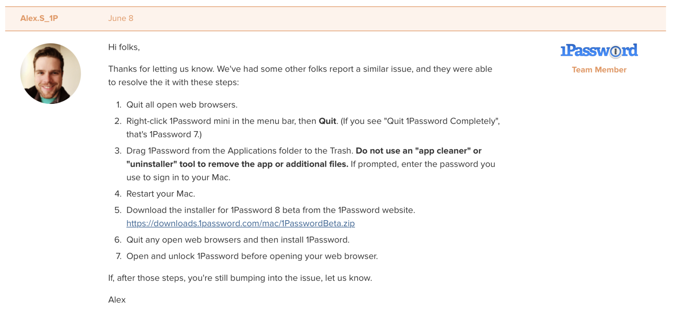This screenshot has width=673, height=315.
Task: Click the 1Password logo
Action: 599,51
